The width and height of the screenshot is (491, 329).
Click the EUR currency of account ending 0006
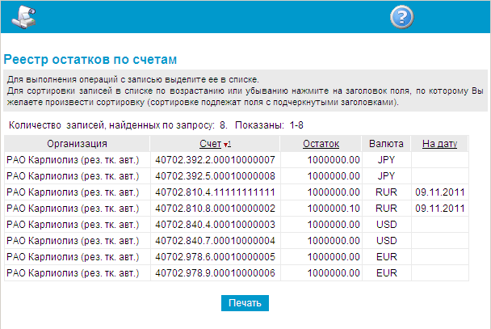pos(386,273)
